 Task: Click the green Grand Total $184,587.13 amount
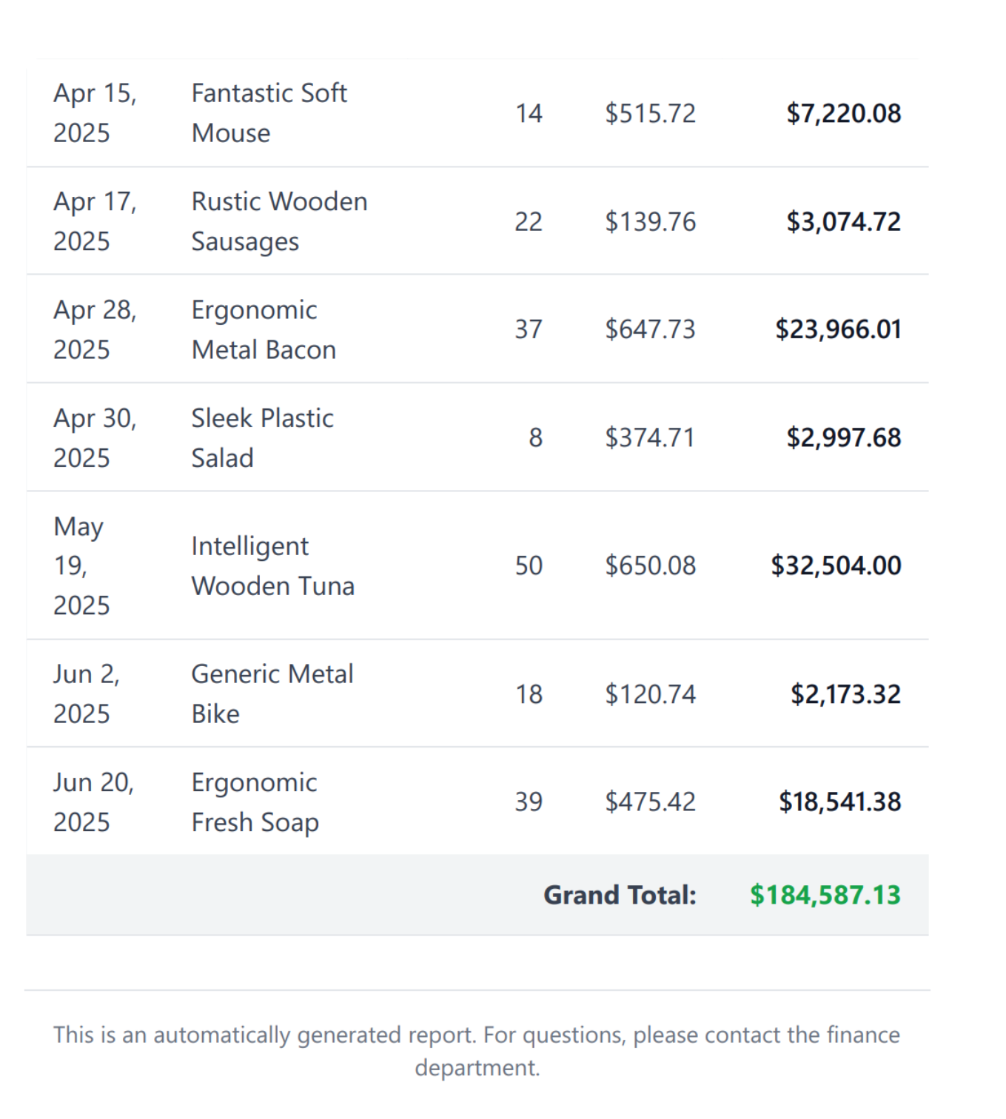click(825, 895)
